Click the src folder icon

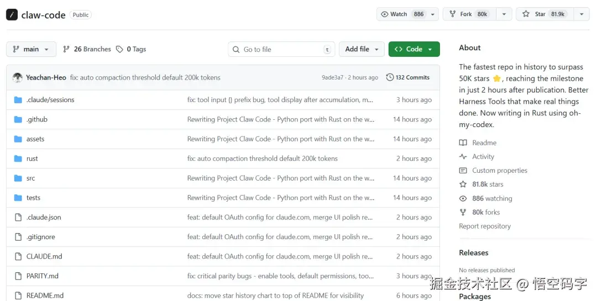pos(18,178)
